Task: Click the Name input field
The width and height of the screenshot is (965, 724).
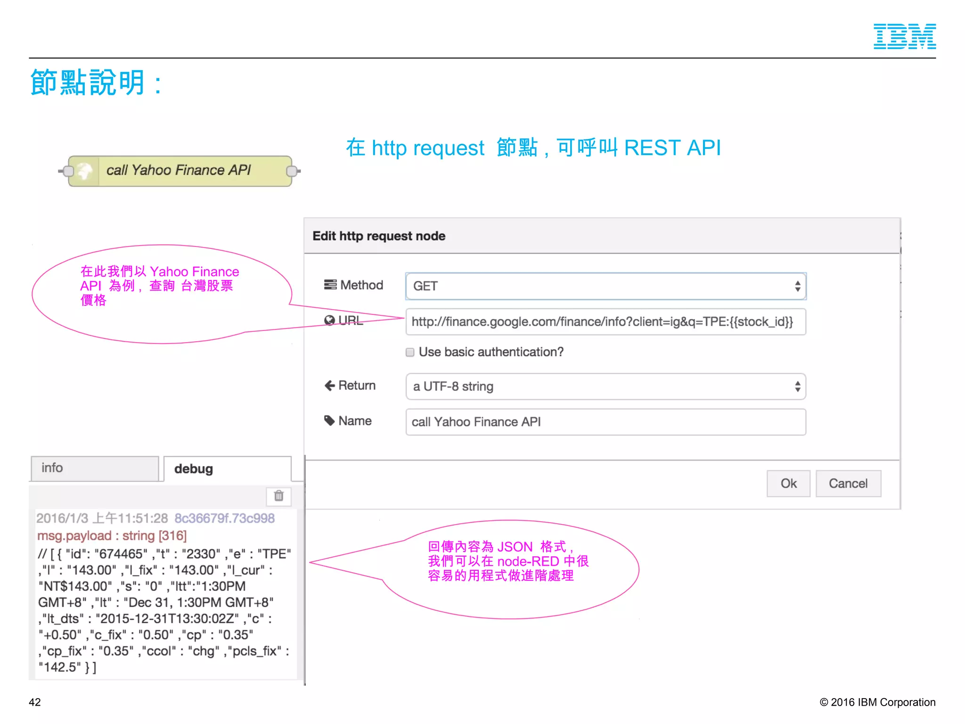Action: [605, 422]
